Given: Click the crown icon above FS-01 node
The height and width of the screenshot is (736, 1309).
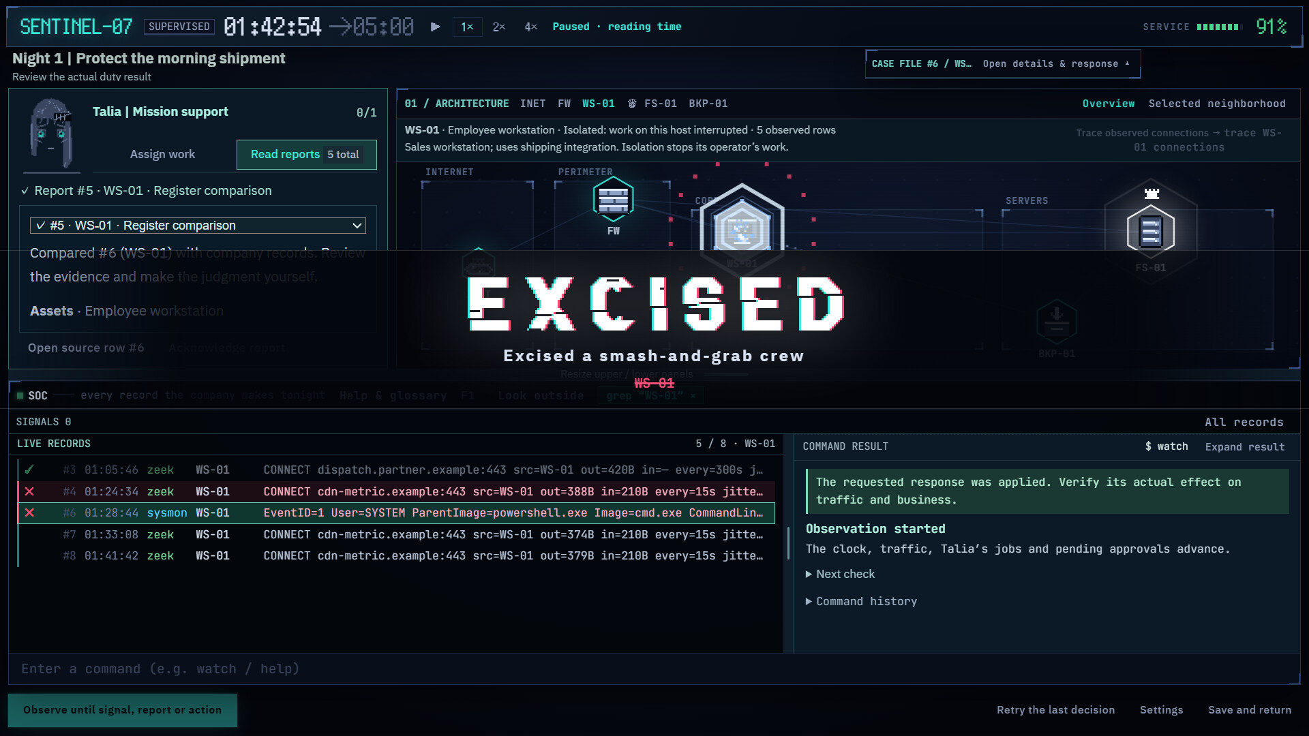Looking at the screenshot, I should pos(1152,194).
